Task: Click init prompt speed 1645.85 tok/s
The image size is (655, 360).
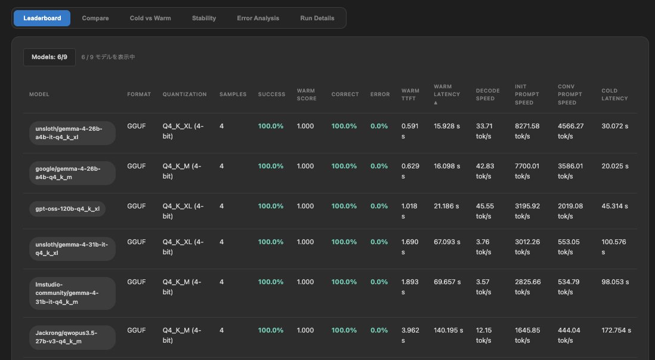Action: (x=527, y=335)
